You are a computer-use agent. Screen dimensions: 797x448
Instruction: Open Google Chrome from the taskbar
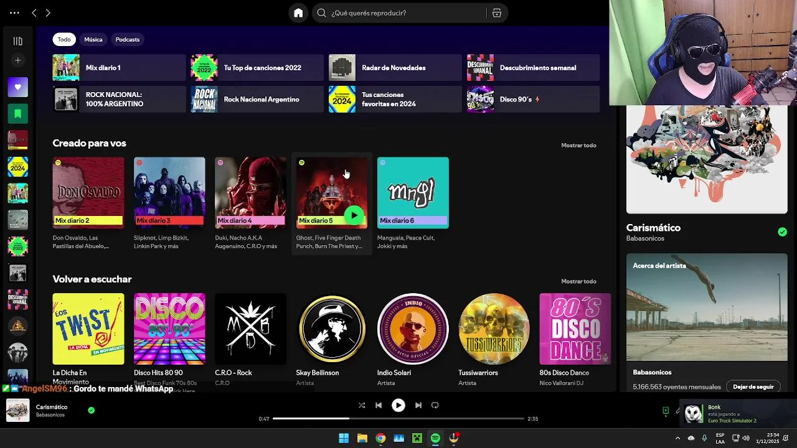[380, 438]
